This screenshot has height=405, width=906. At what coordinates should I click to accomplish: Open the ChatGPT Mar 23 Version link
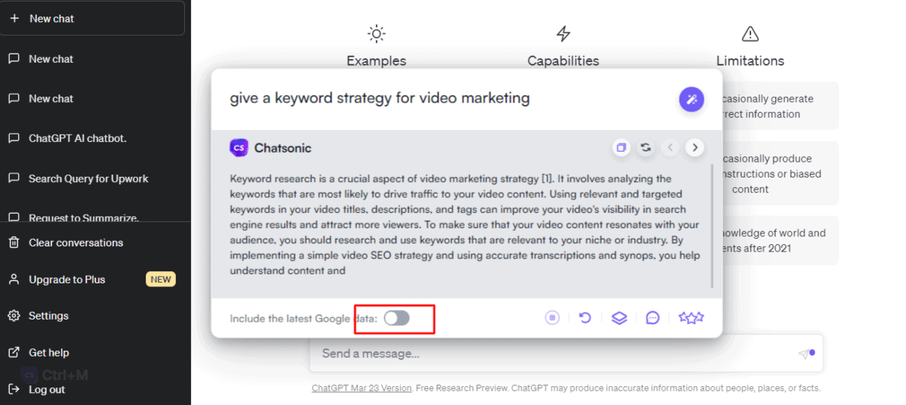click(x=362, y=388)
